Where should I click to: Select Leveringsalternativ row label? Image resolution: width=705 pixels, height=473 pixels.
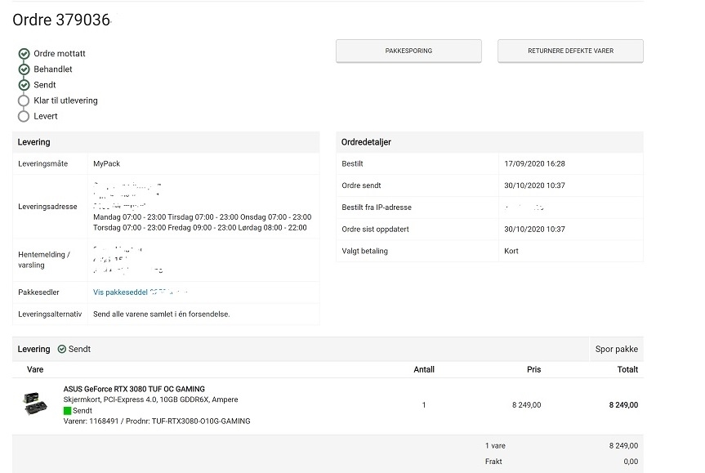50,315
